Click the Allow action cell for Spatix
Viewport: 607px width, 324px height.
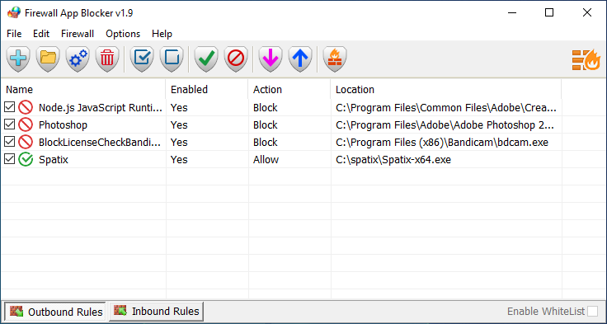coord(266,160)
